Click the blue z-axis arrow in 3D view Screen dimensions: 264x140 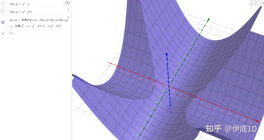[x=167, y=54]
